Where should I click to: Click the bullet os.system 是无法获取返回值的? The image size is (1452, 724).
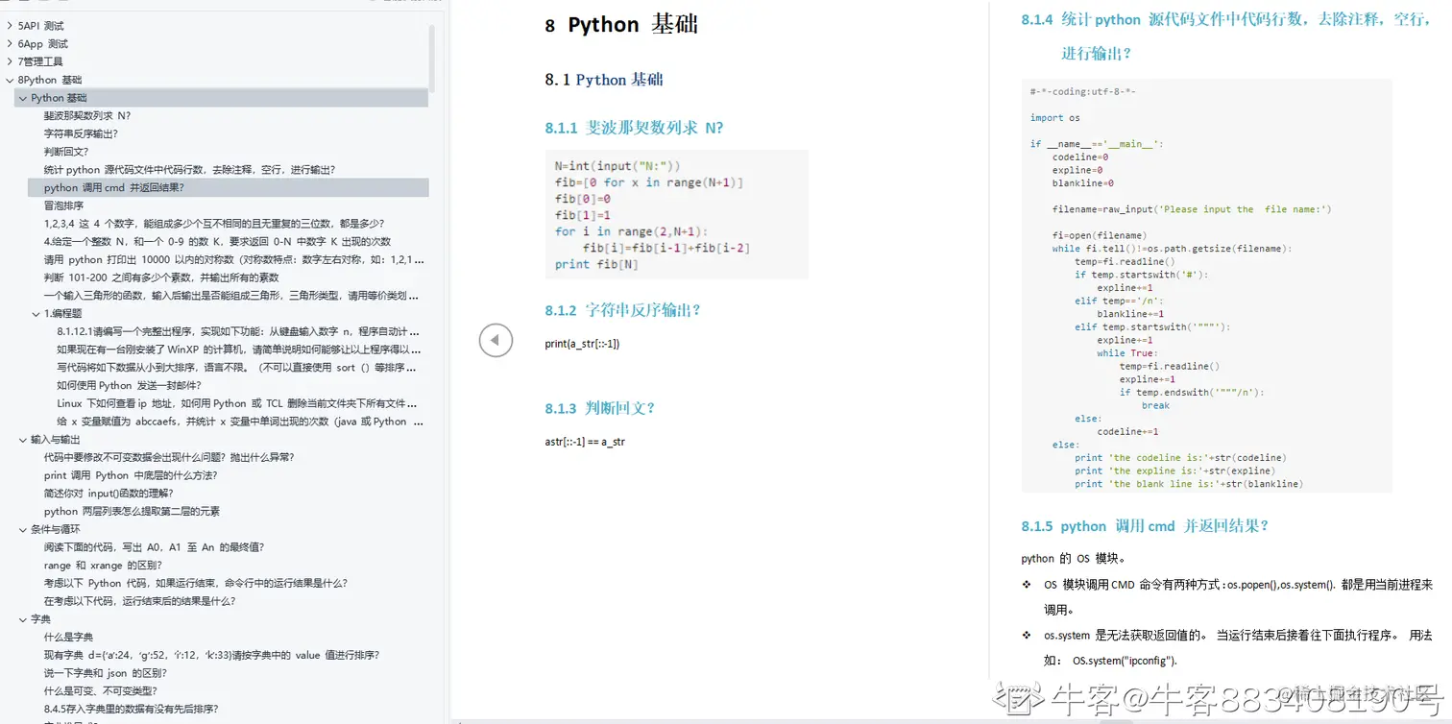(x=1238, y=647)
